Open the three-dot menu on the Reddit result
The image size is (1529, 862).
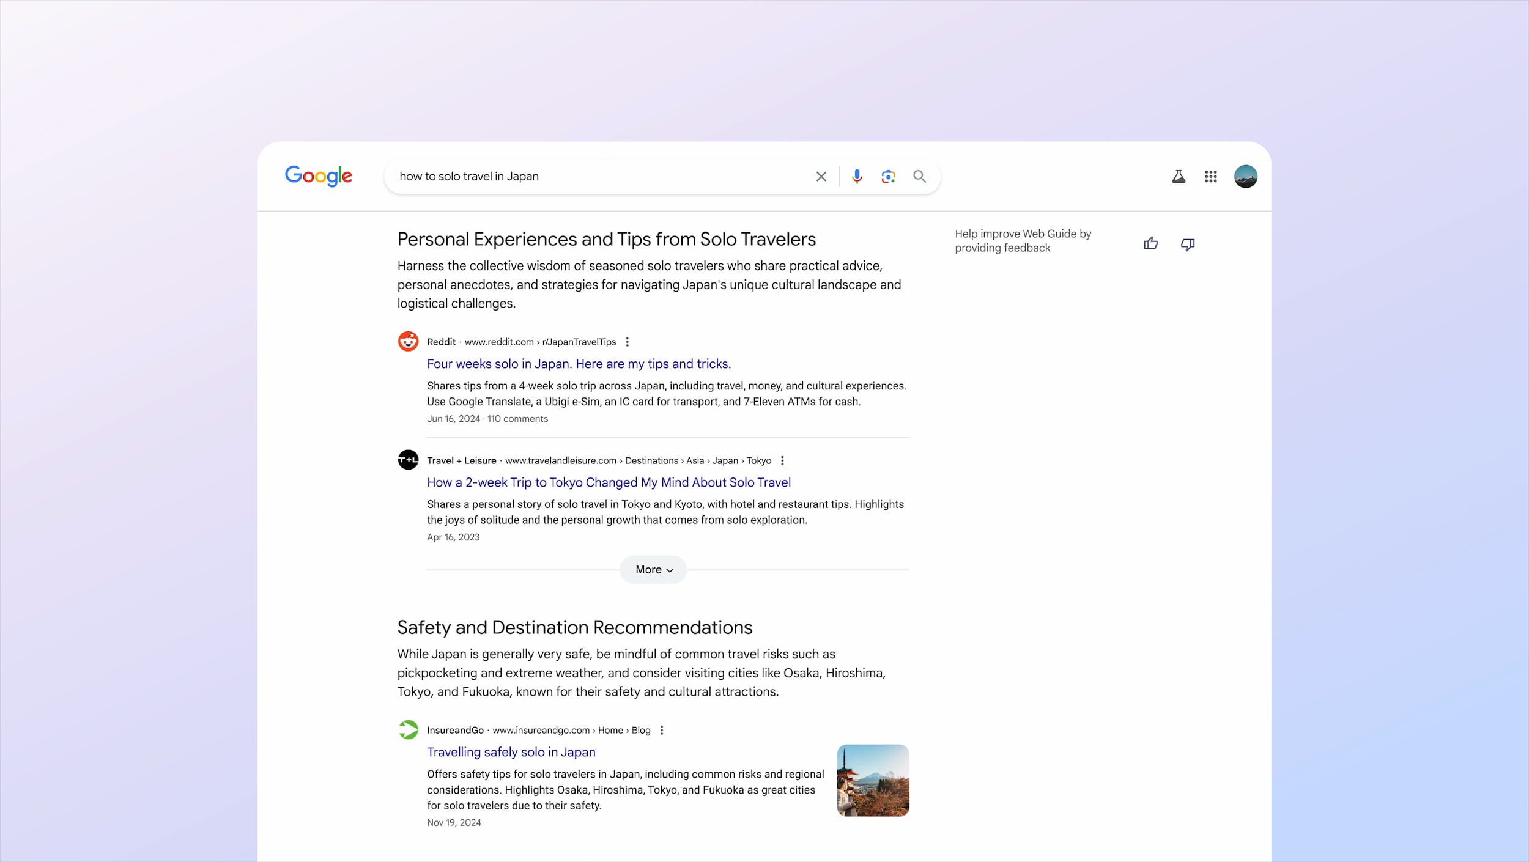tap(628, 342)
